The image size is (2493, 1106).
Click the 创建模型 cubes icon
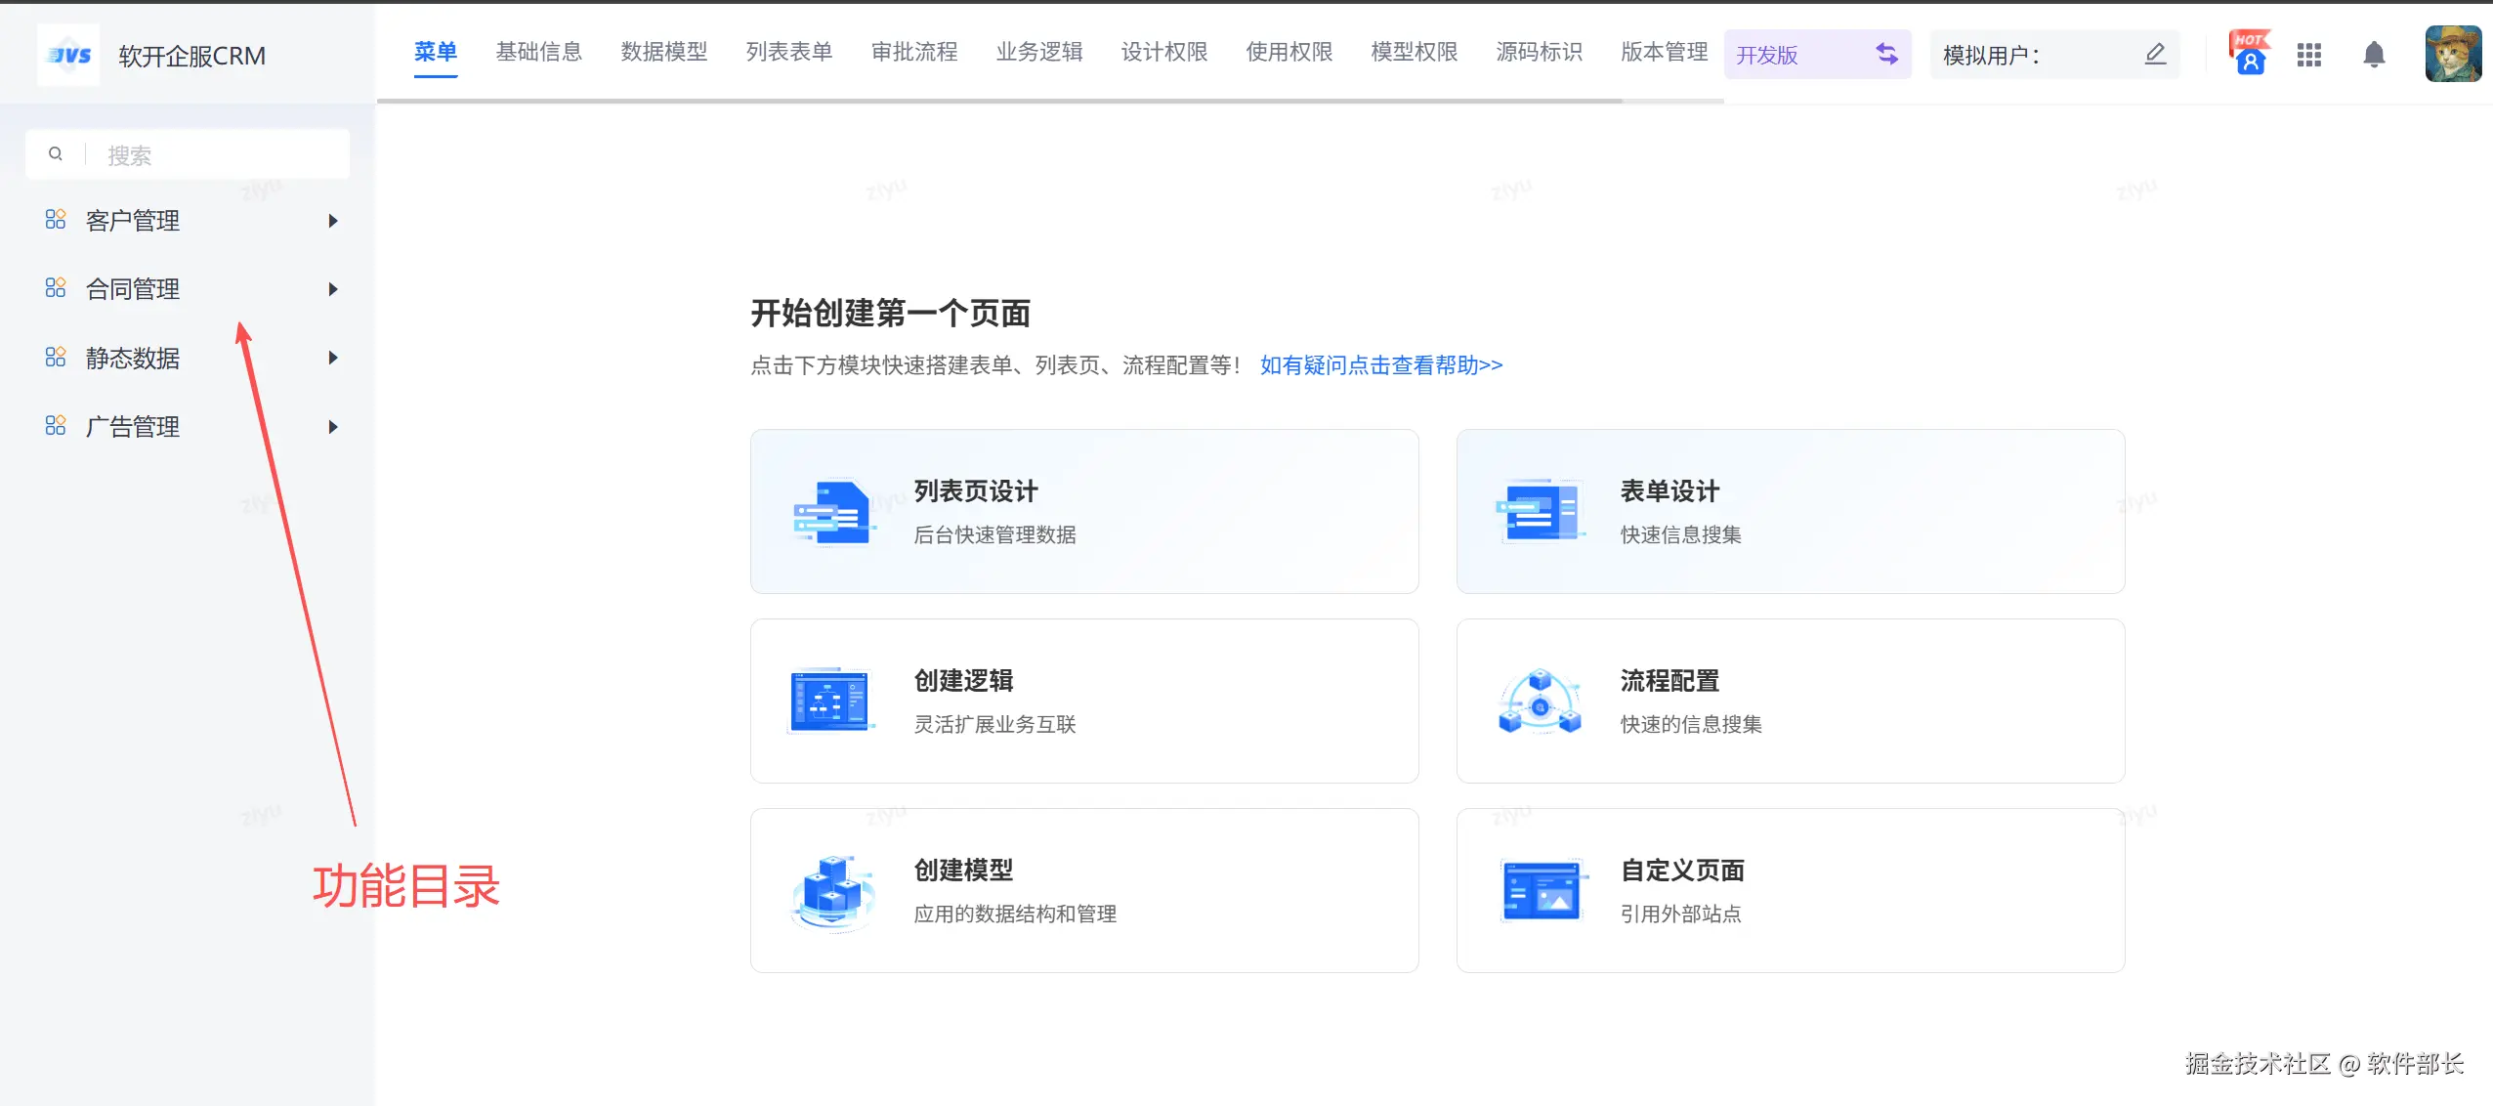832,891
